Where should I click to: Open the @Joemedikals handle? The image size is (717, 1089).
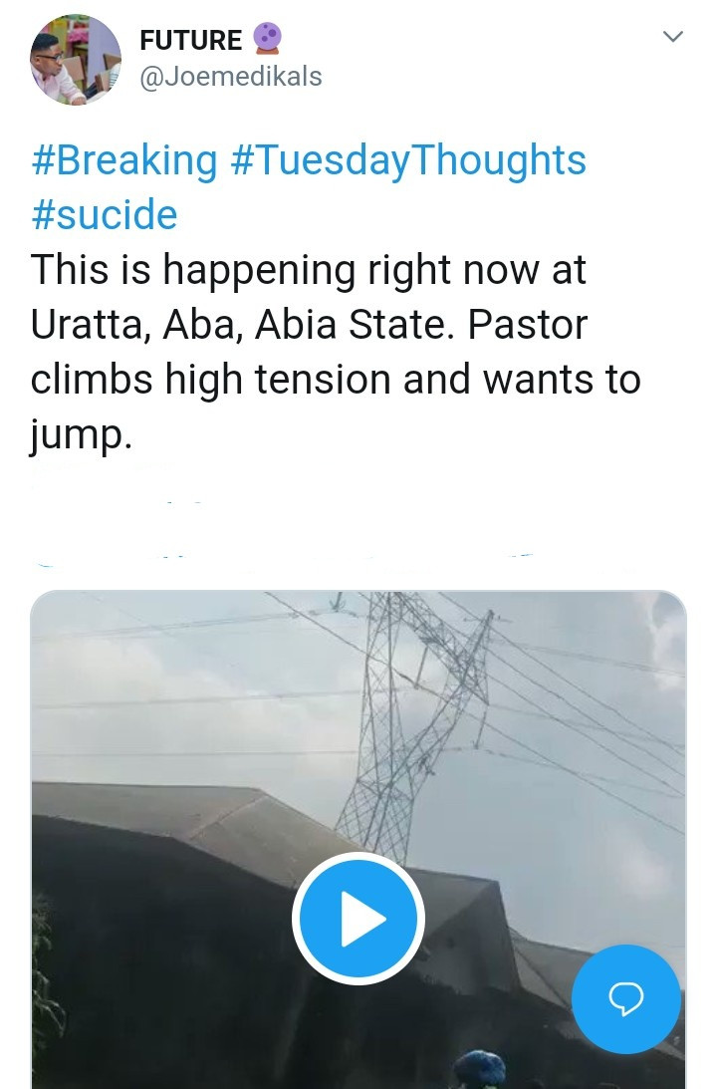230,77
